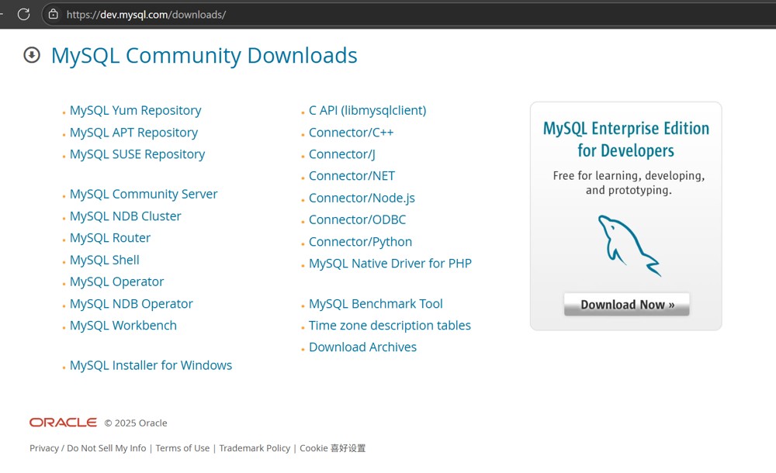Open MySQL Native Driver for PHP

tap(390, 264)
